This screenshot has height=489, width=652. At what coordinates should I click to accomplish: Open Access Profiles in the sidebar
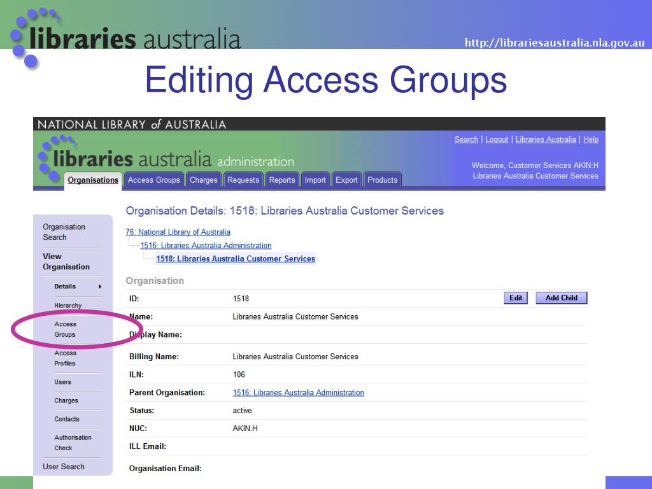point(66,358)
